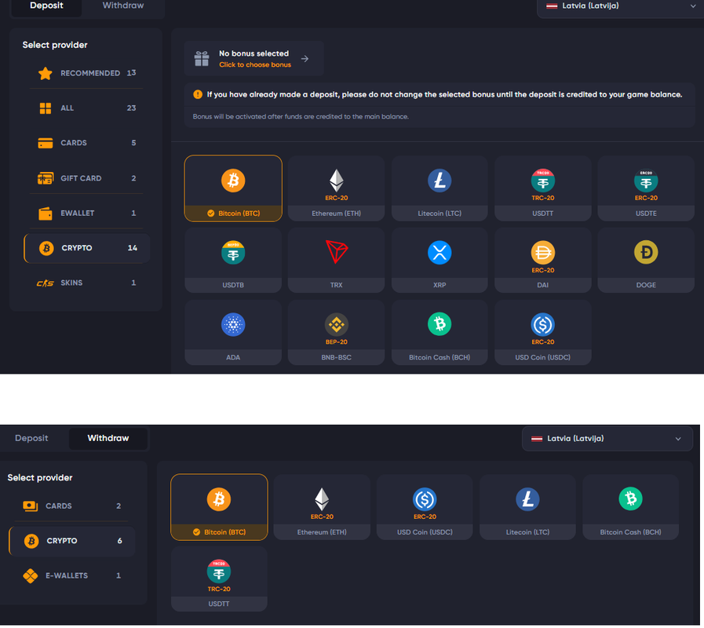Expand Latvia country dropdown in deposit panel
The height and width of the screenshot is (628, 704).
pos(620,6)
